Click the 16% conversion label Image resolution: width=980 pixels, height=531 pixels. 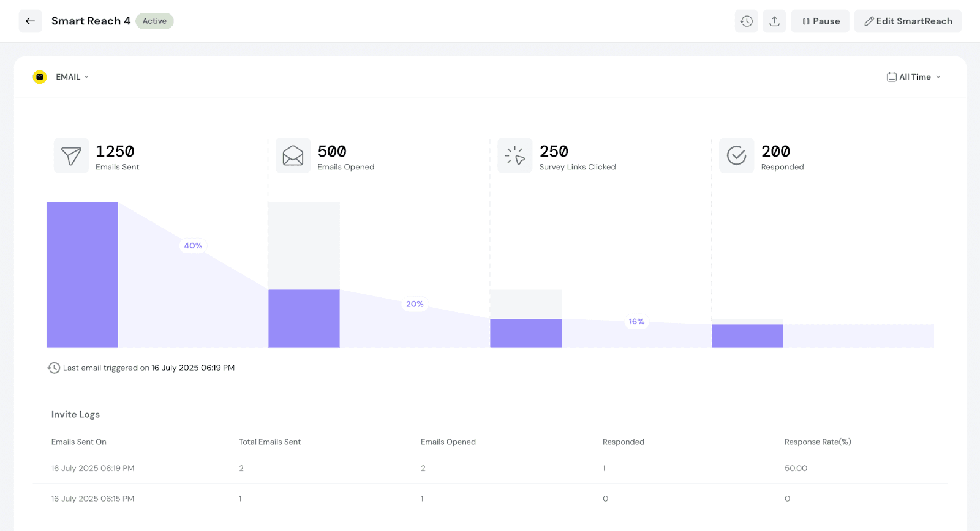pyautogui.click(x=636, y=322)
